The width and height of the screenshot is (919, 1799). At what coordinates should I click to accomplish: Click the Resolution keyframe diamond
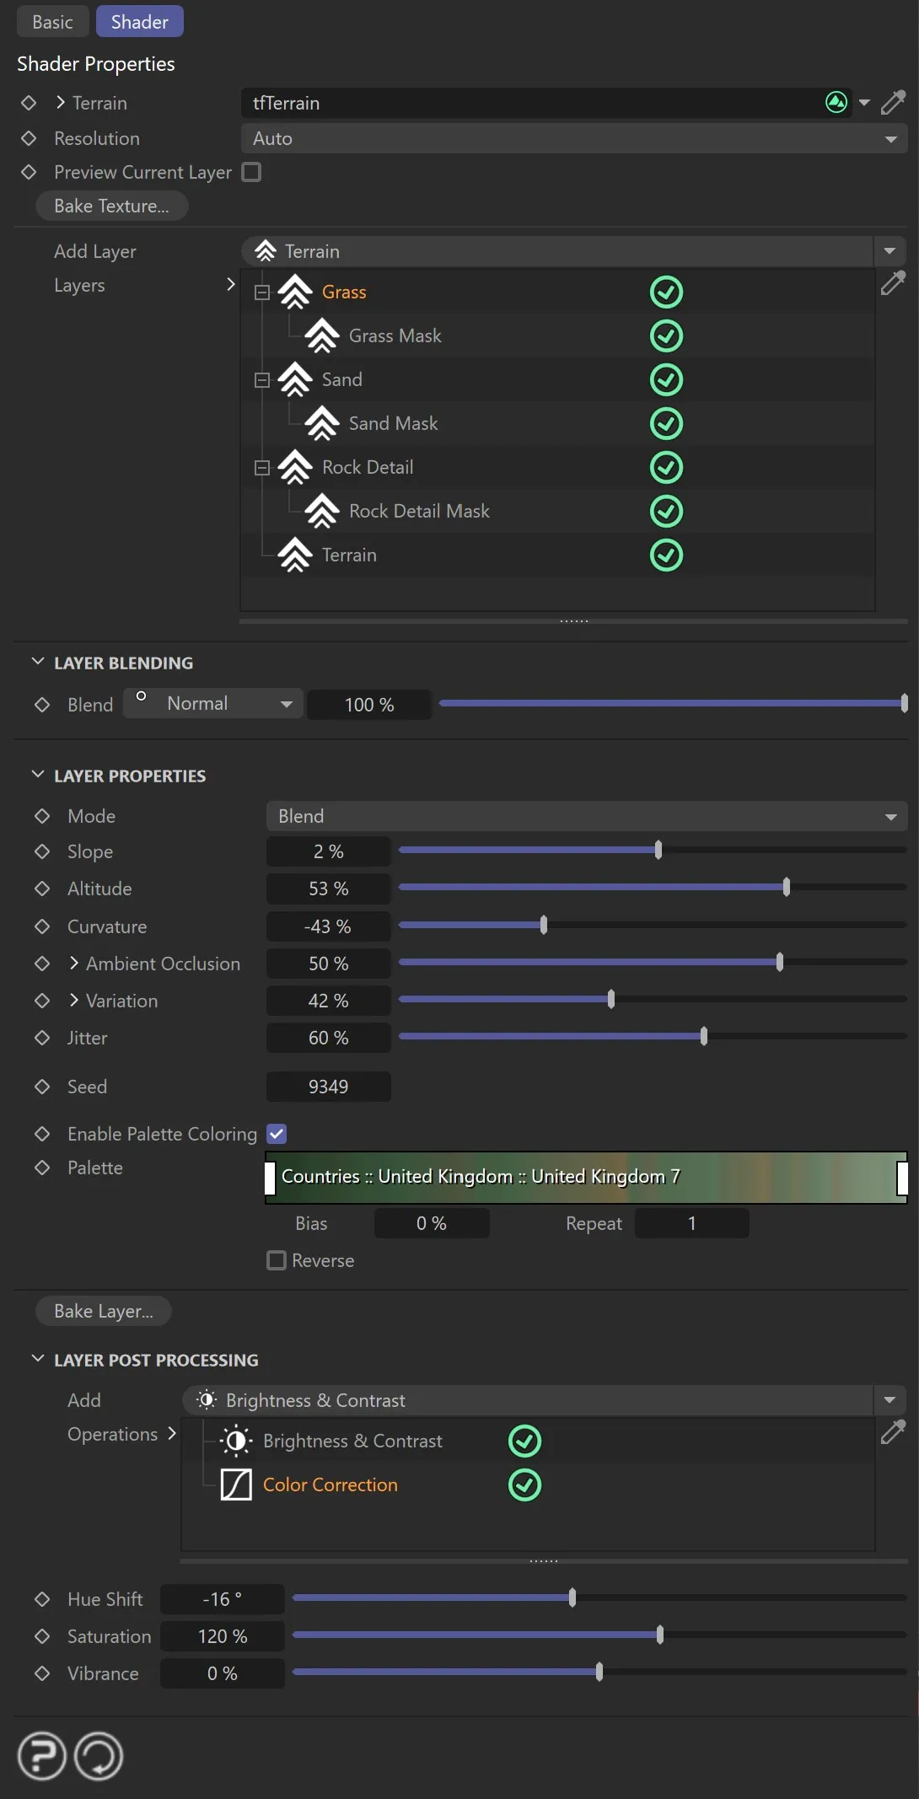[29, 138]
